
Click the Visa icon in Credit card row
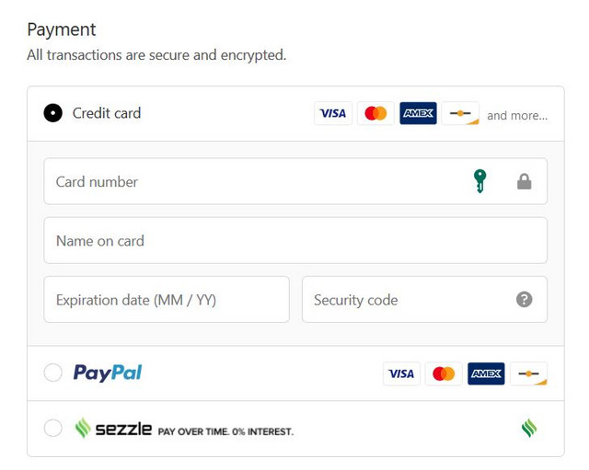tap(332, 114)
